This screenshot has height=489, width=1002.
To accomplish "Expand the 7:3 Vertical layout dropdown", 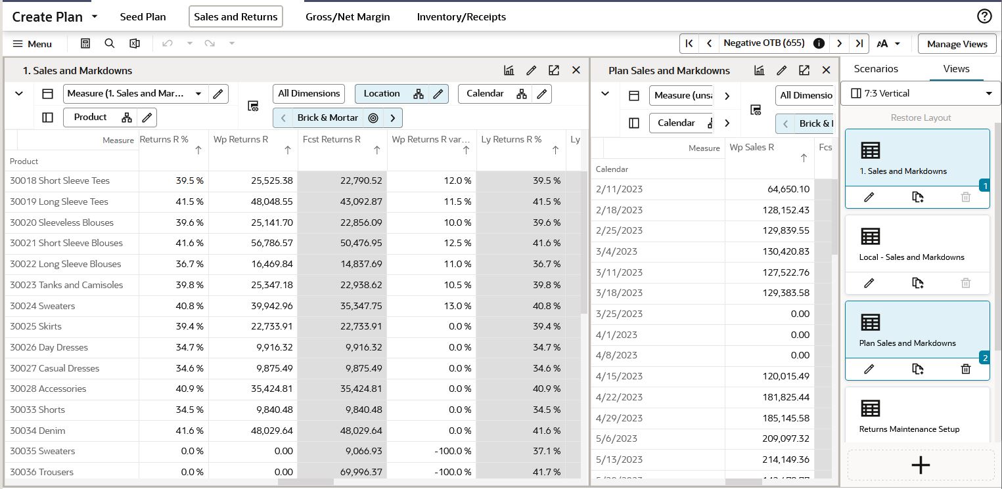I will tap(920, 93).
